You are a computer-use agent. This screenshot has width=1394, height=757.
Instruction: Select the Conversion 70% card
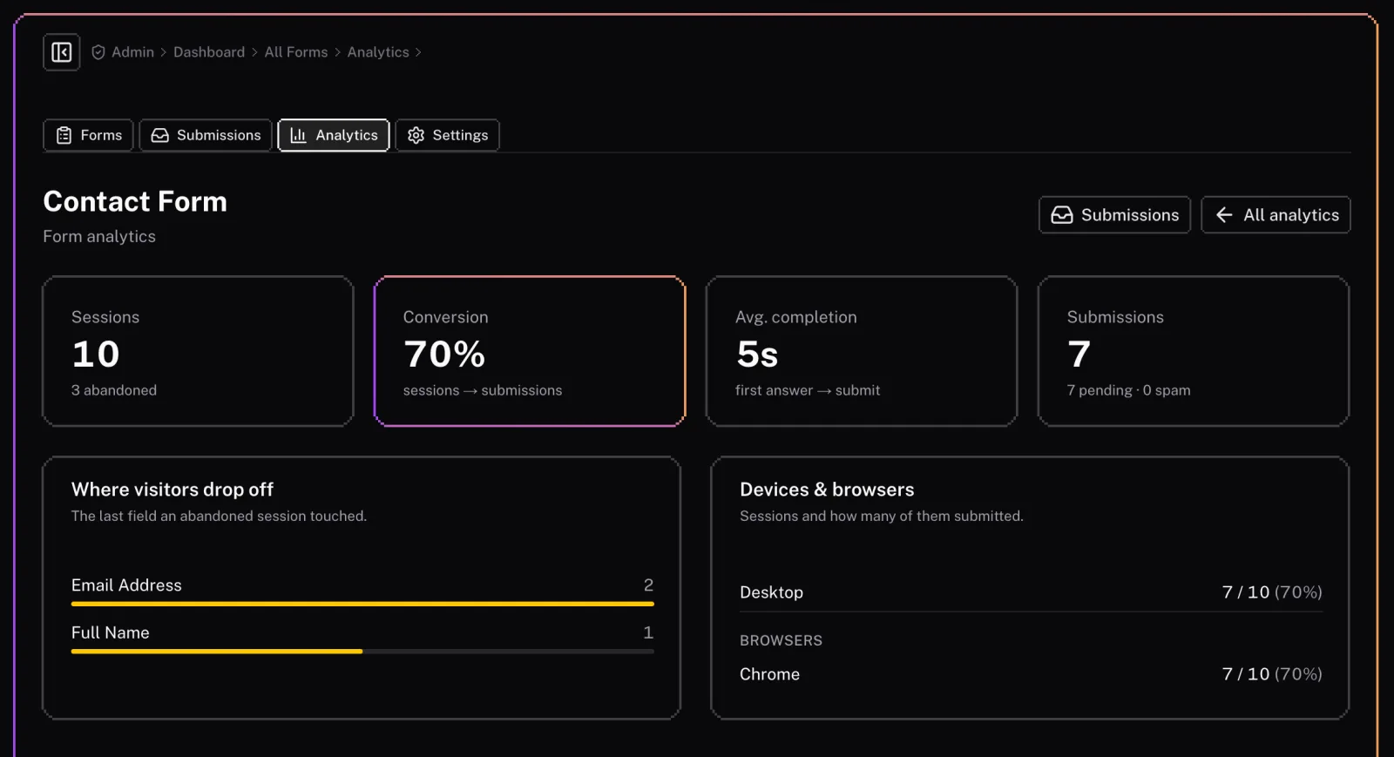(x=530, y=351)
